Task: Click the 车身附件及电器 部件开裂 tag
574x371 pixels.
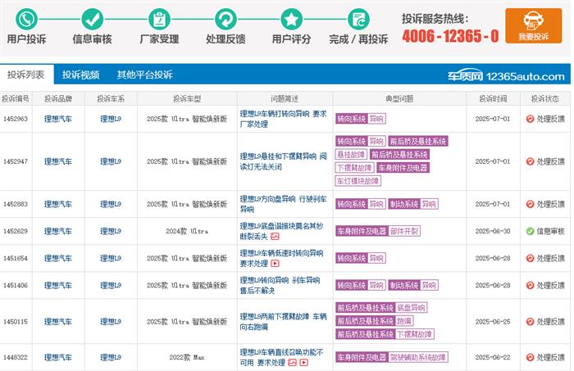Action: click(378, 231)
